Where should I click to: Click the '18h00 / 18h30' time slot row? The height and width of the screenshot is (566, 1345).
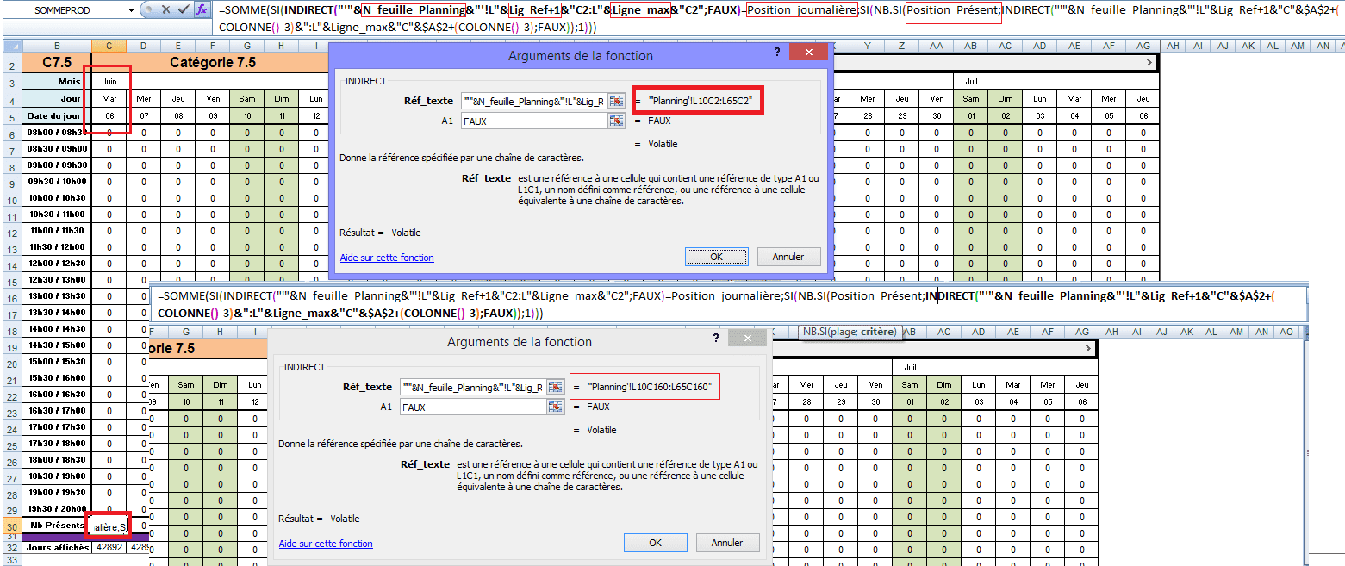coord(57,459)
